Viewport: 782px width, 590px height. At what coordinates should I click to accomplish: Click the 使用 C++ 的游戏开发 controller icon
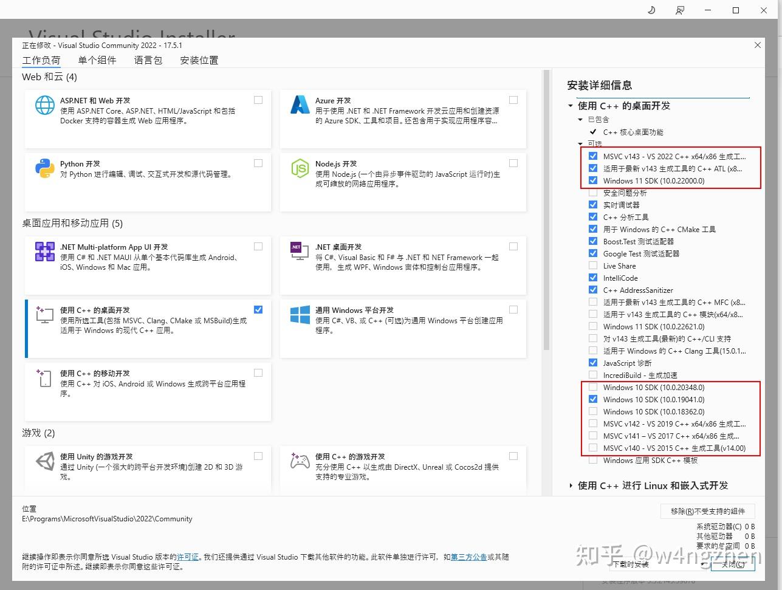point(300,461)
